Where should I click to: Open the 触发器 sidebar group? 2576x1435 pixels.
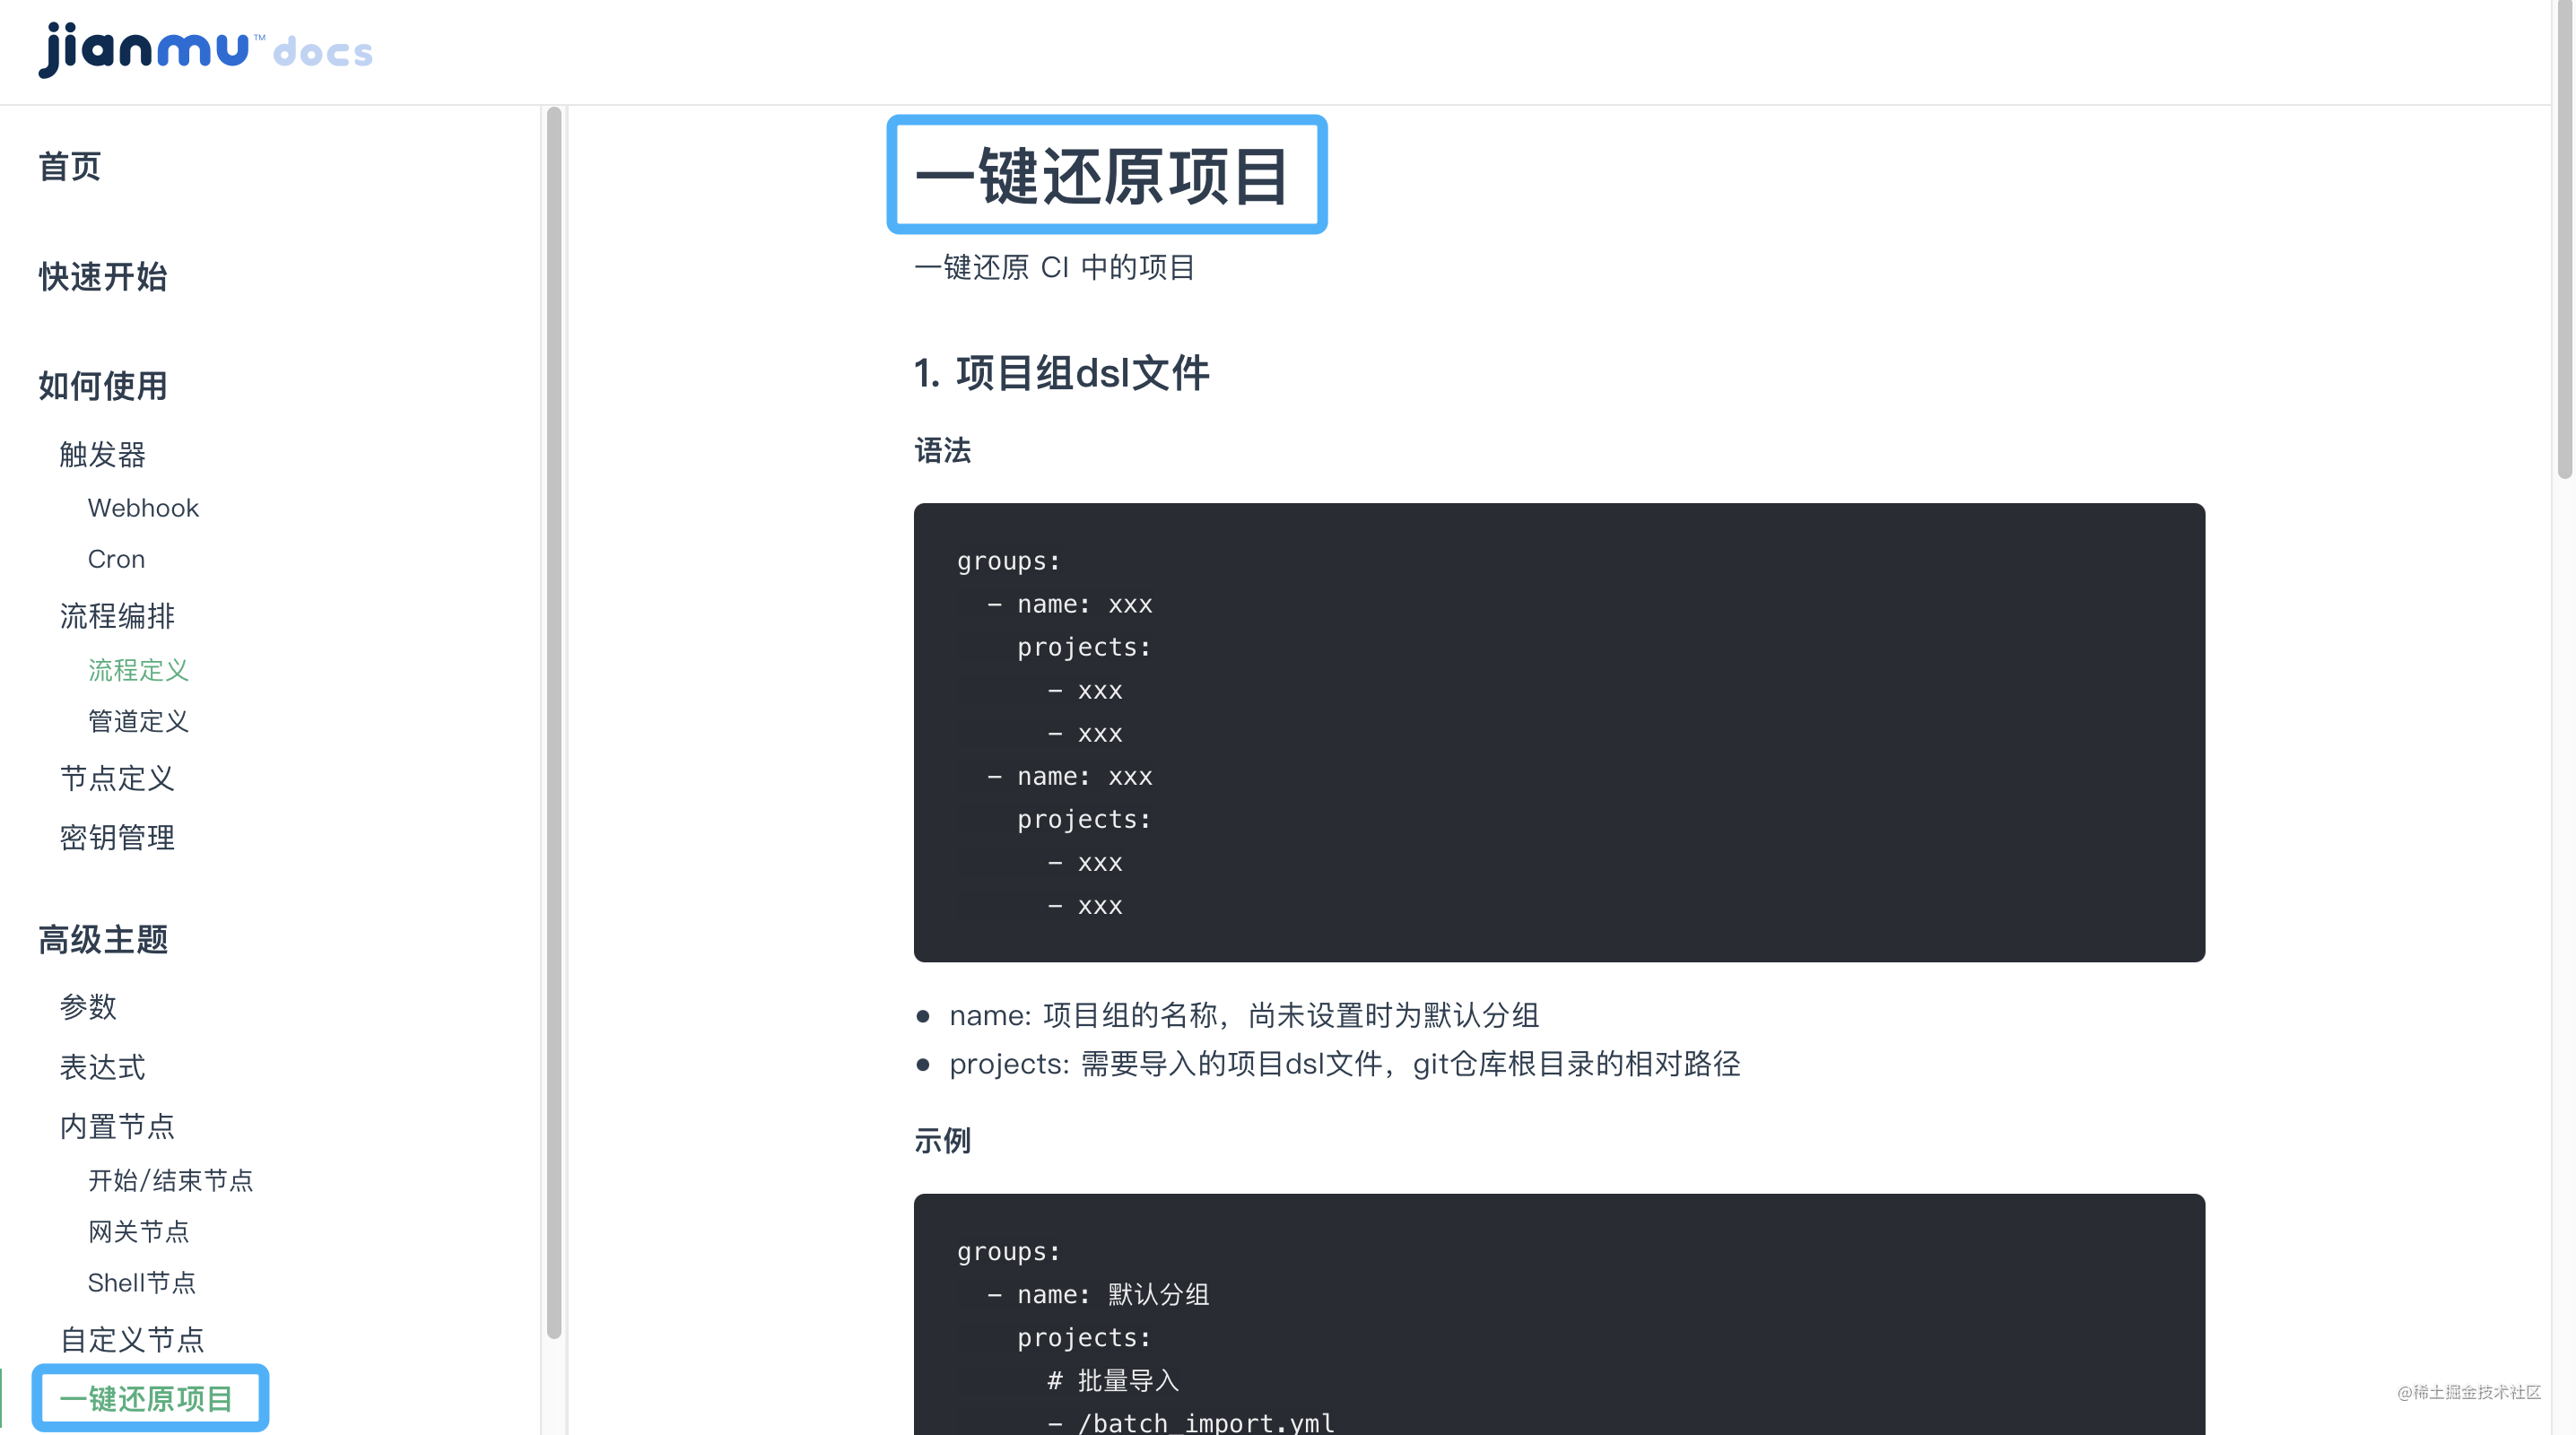click(x=102, y=455)
